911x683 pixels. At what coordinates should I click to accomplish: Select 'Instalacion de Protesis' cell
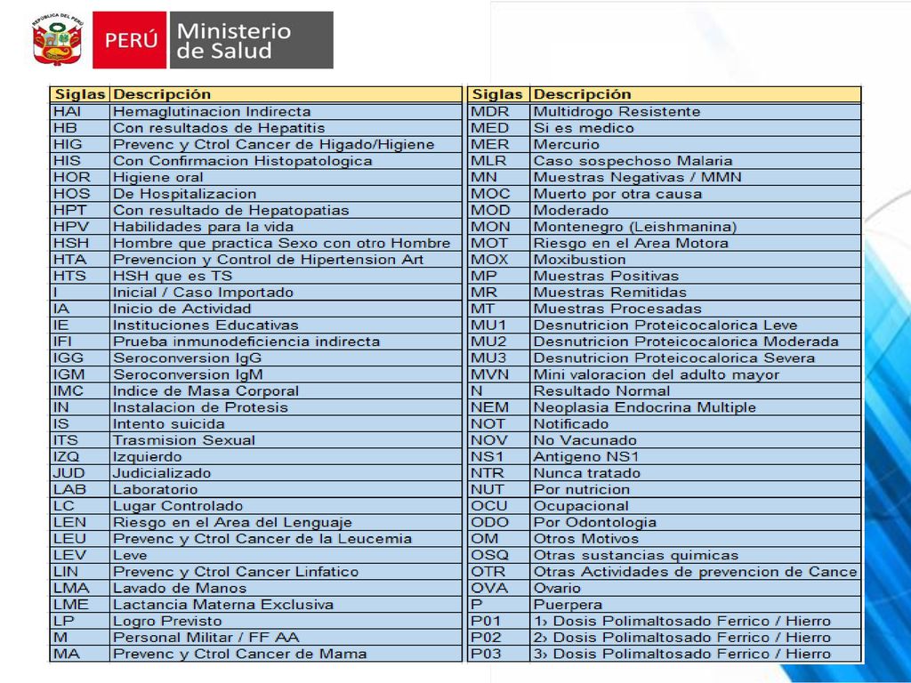click(286, 407)
